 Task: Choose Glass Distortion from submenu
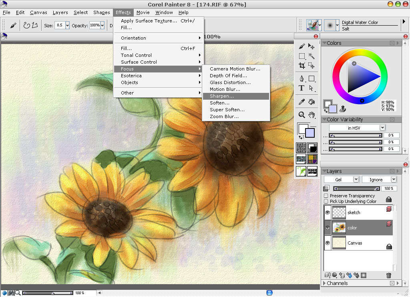tap(236, 82)
